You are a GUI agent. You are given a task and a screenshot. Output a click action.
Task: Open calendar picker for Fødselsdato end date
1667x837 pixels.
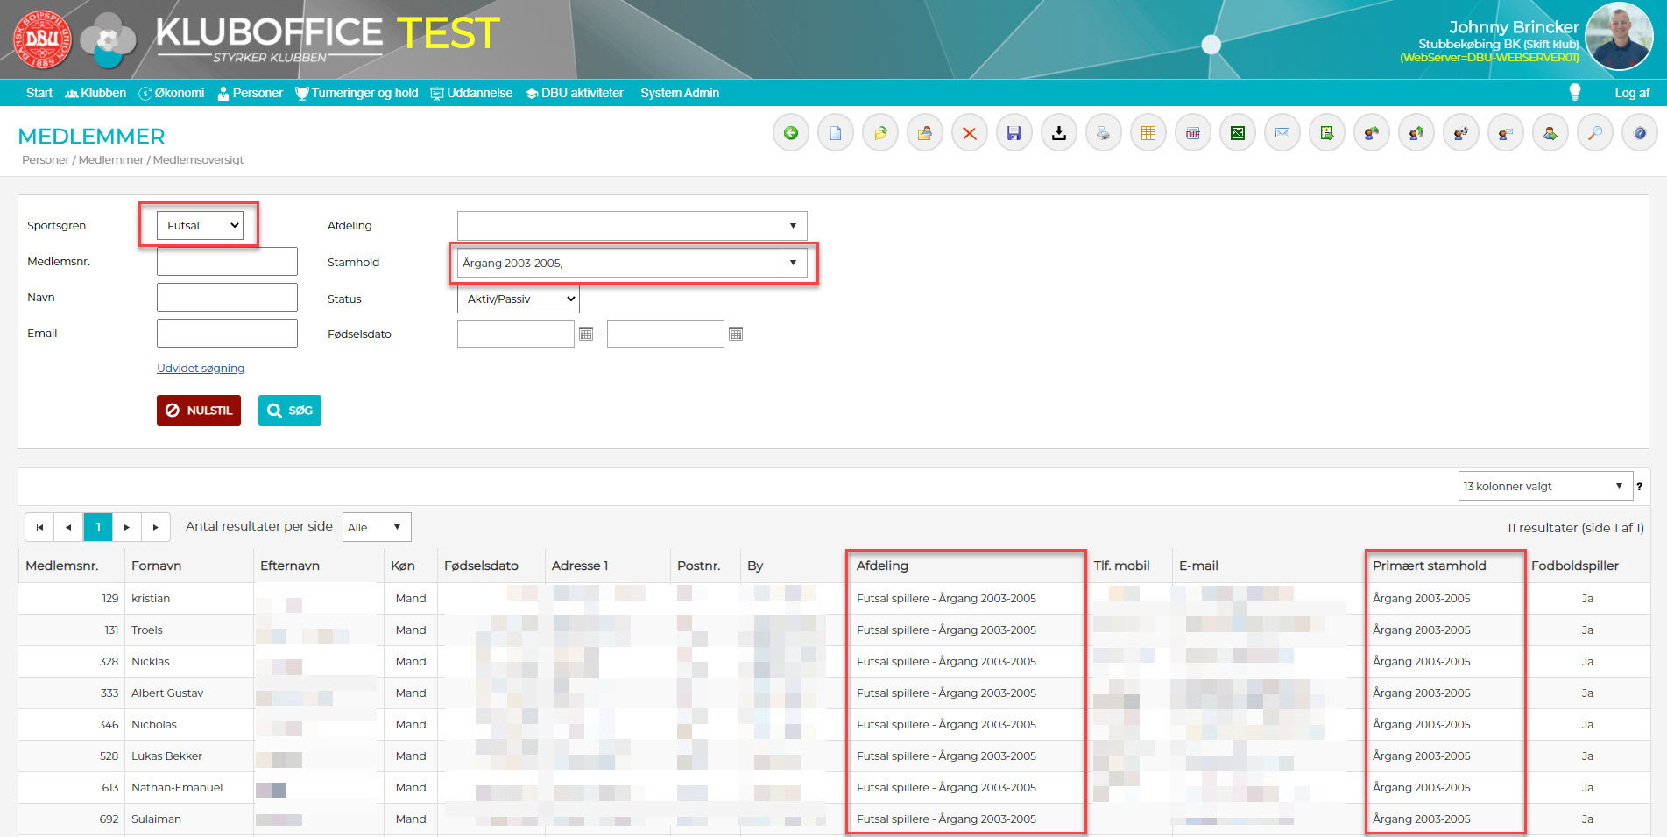point(736,334)
